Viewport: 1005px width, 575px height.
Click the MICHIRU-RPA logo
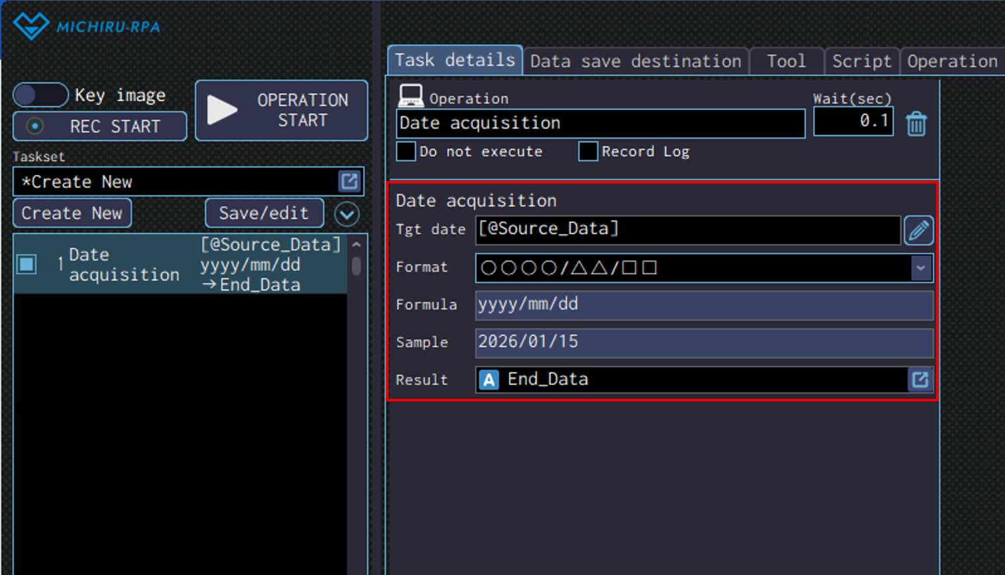tap(87, 26)
